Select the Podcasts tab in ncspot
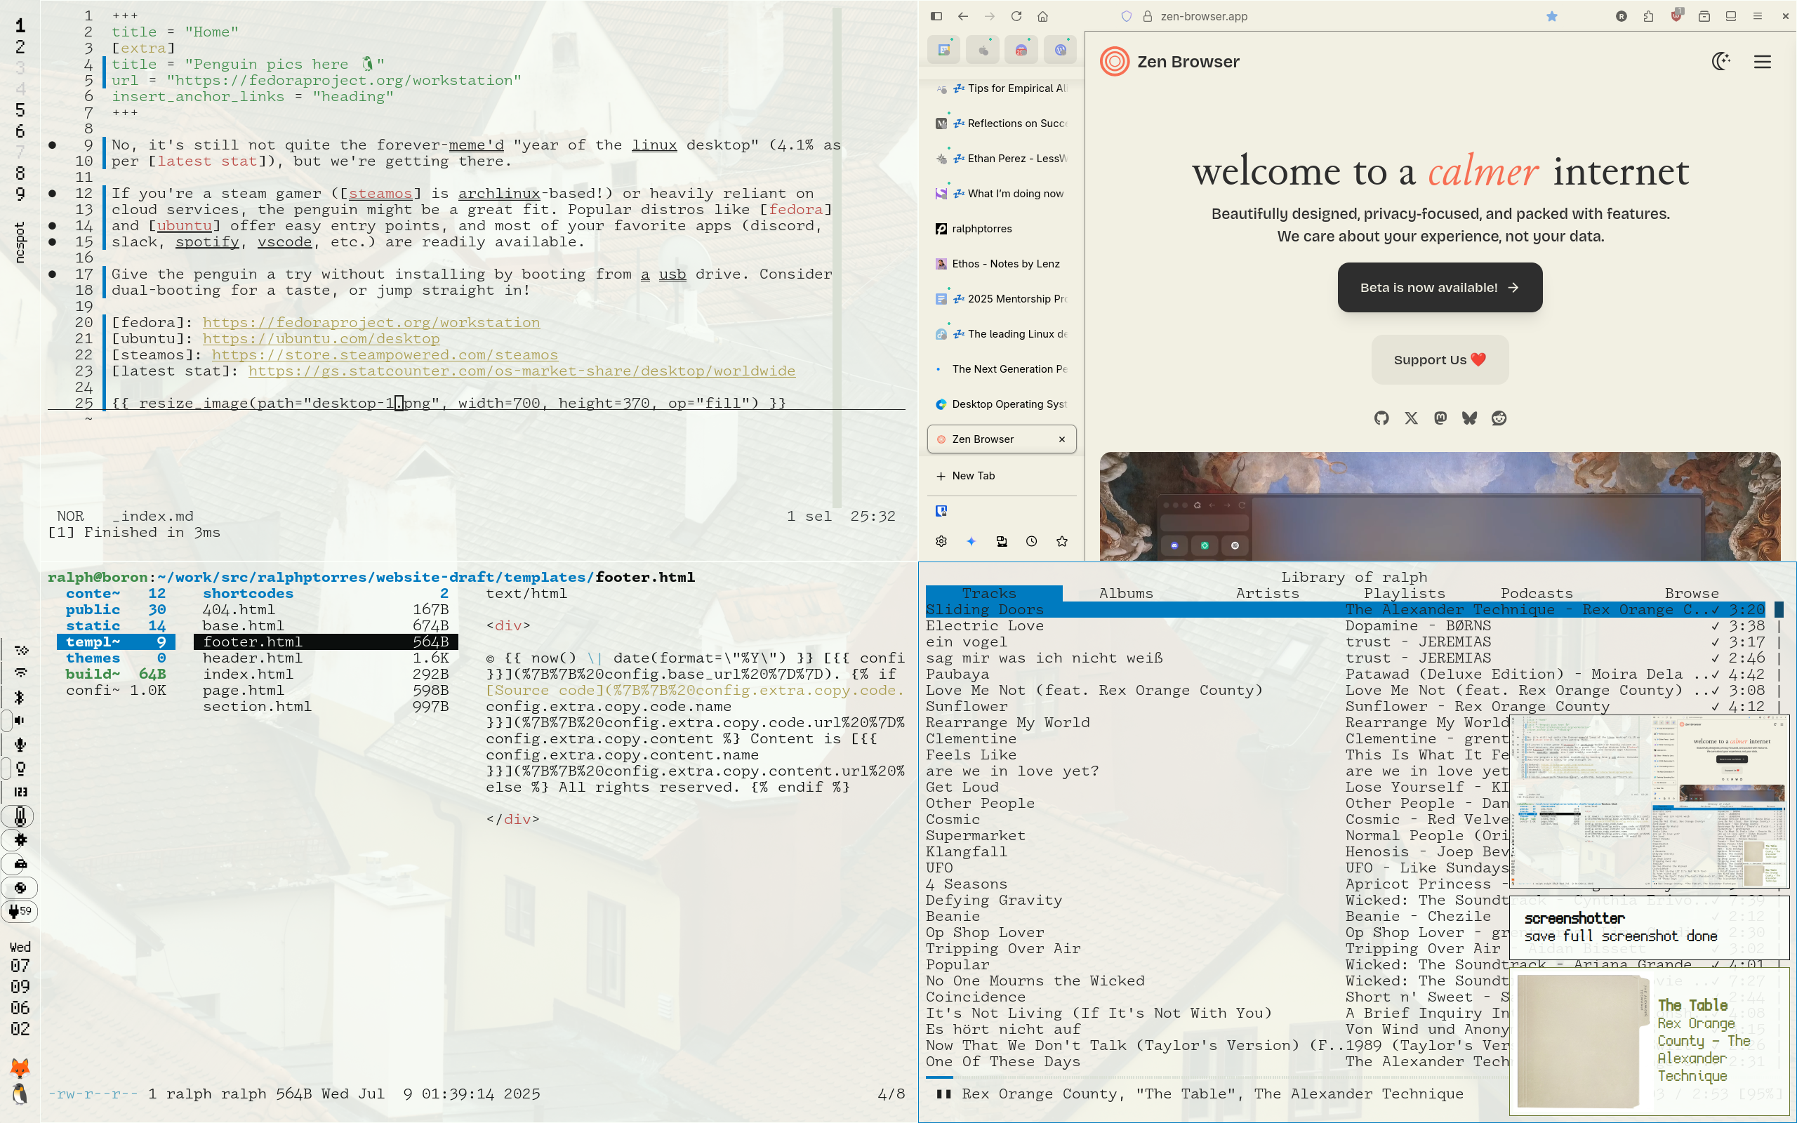 click(x=1537, y=594)
